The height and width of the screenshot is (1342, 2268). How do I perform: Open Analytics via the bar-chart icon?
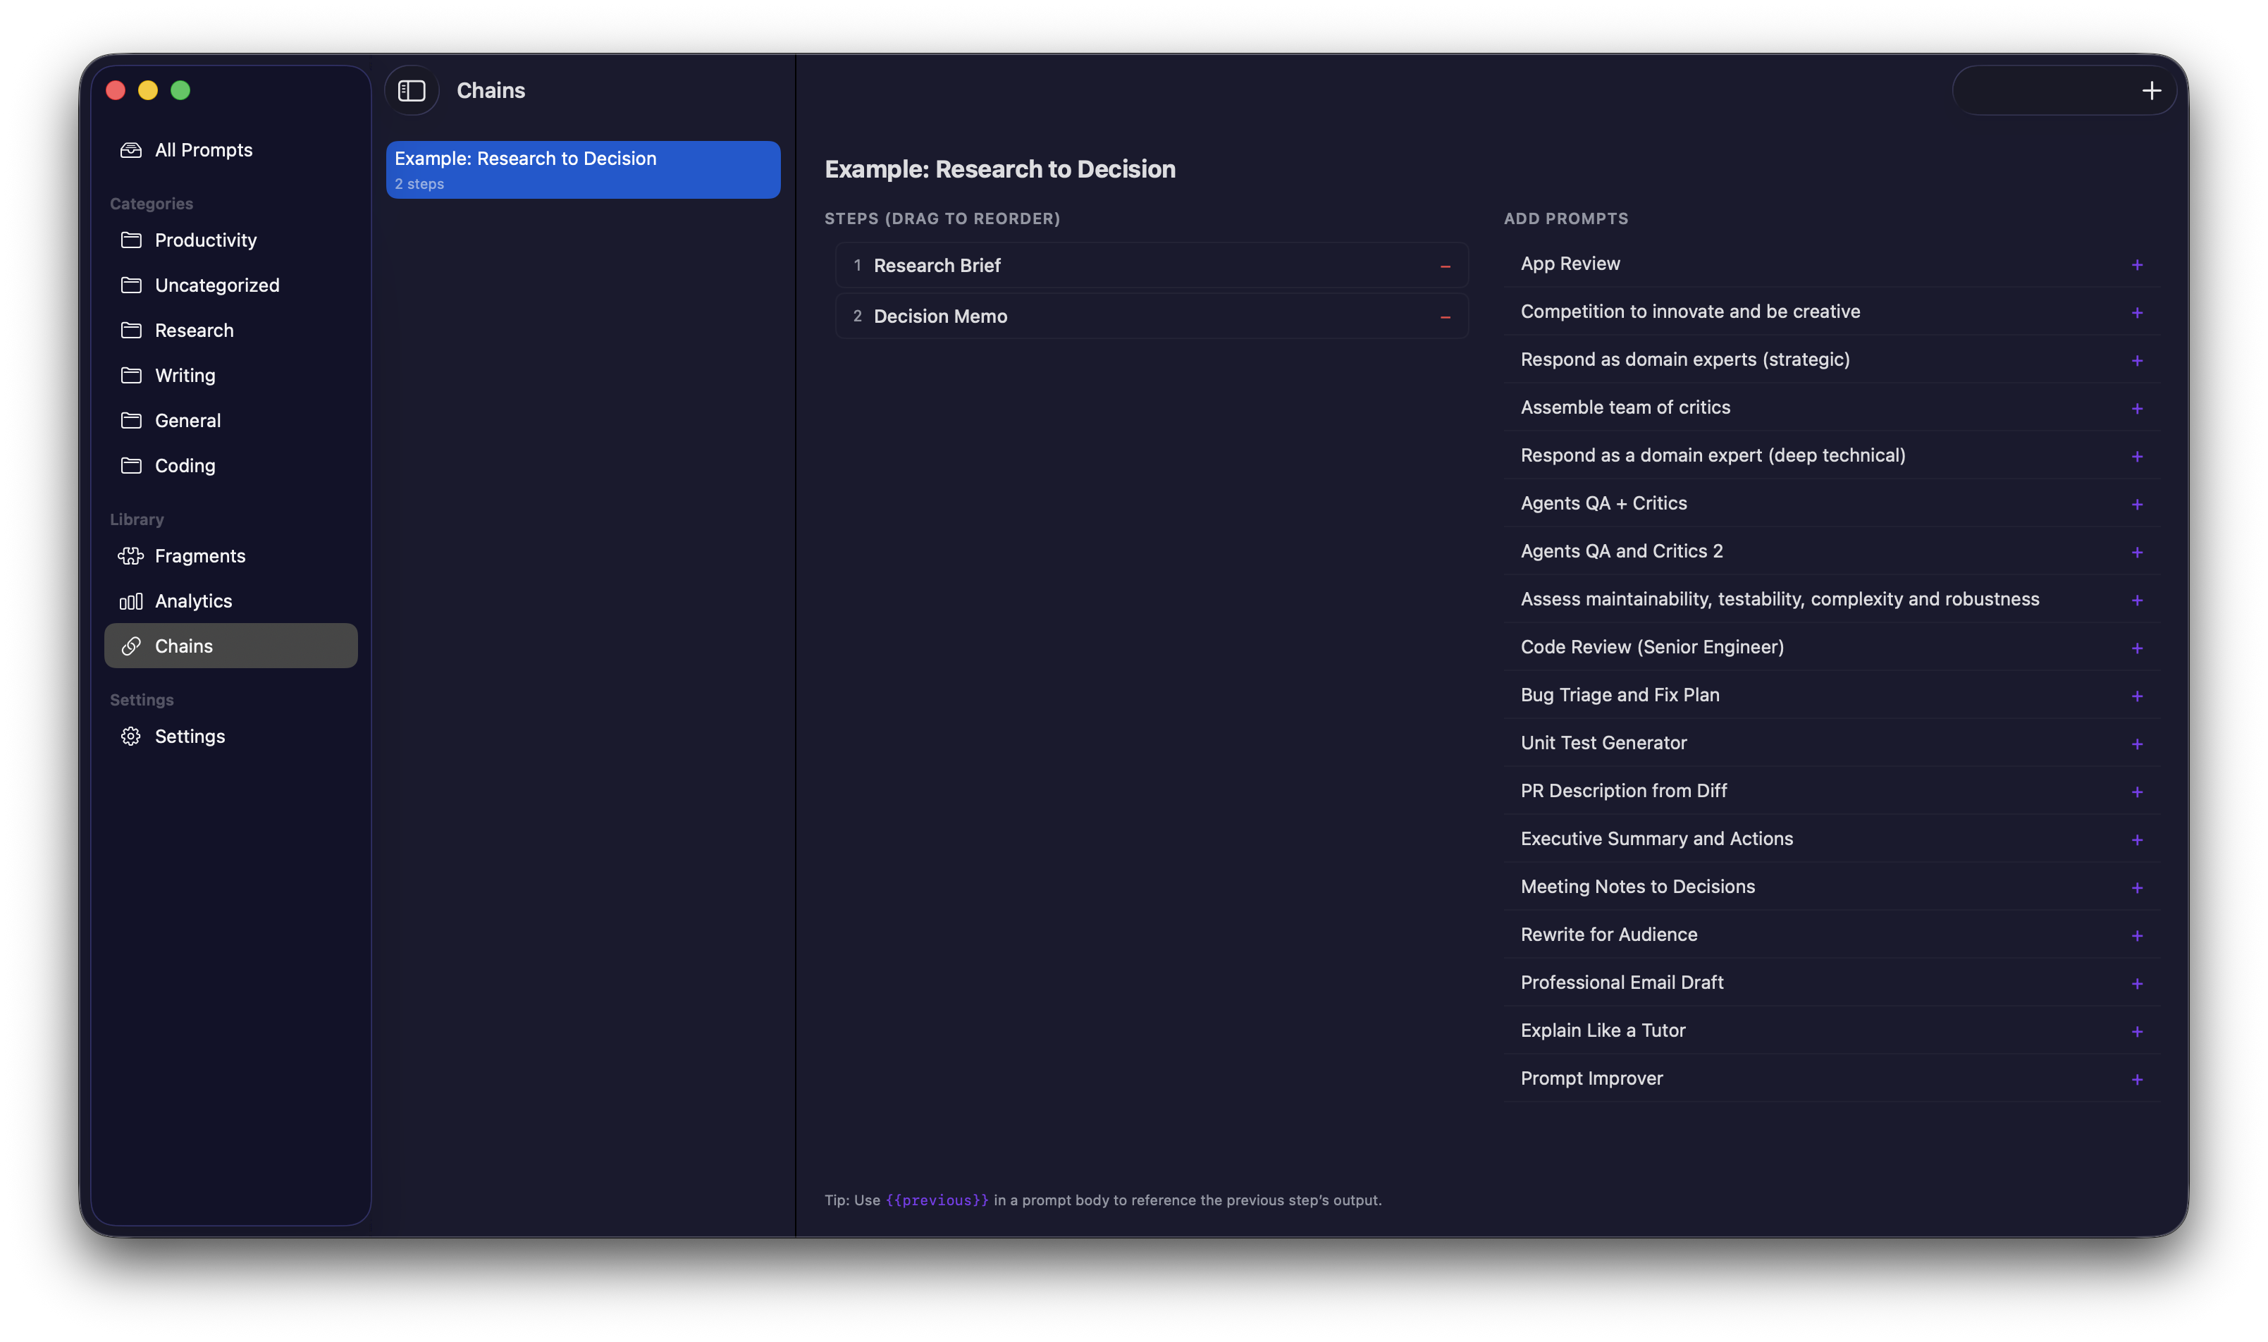point(131,601)
